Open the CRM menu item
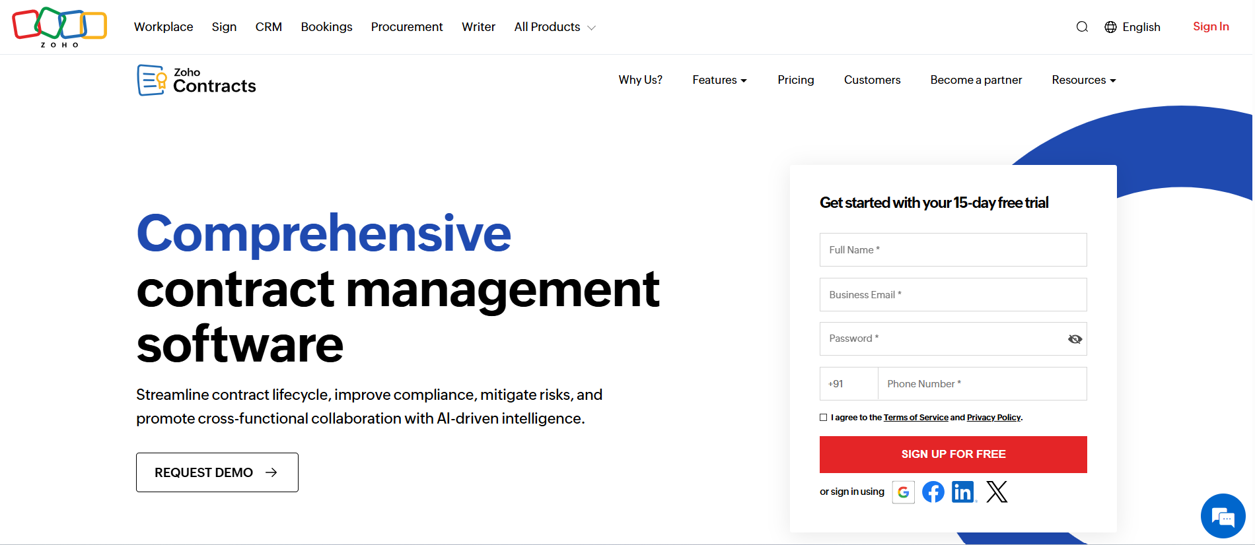This screenshot has width=1255, height=545. coord(269,27)
